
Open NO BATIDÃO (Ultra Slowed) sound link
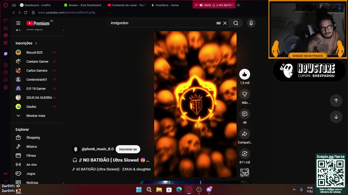point(111,169)
